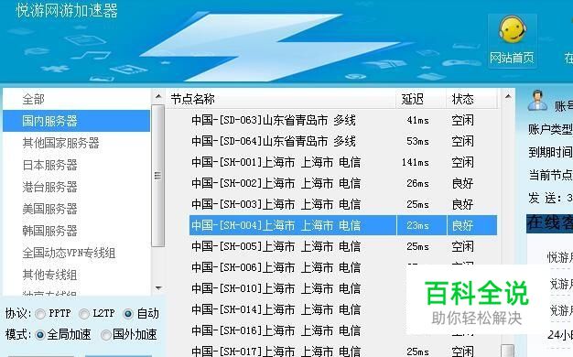573x357 pixels.
Task: Click the category list scroll-up arrow
Action: [158, 97]
